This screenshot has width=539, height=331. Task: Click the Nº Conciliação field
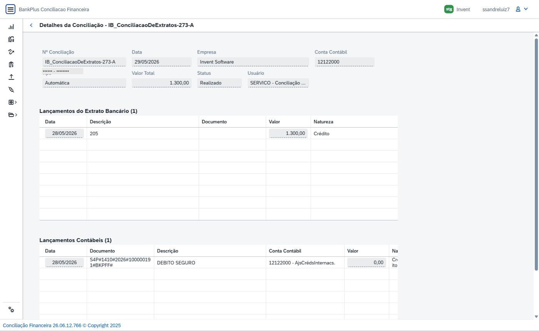[x=84, y=62]
